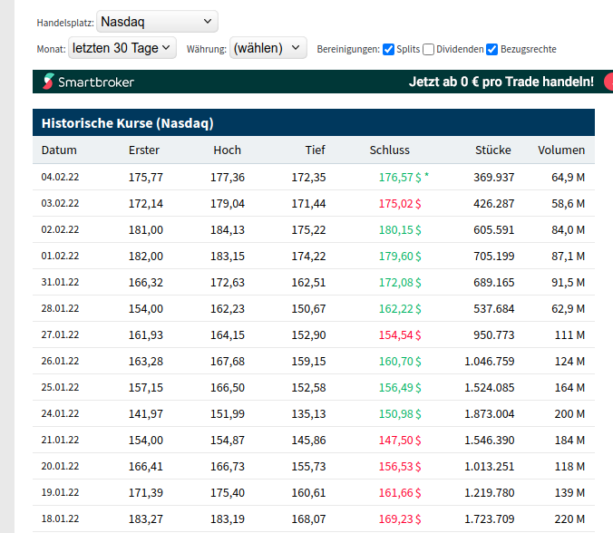
Task: Uncheck the Bezugsrechte checkbox
Action: click(491, 49)
